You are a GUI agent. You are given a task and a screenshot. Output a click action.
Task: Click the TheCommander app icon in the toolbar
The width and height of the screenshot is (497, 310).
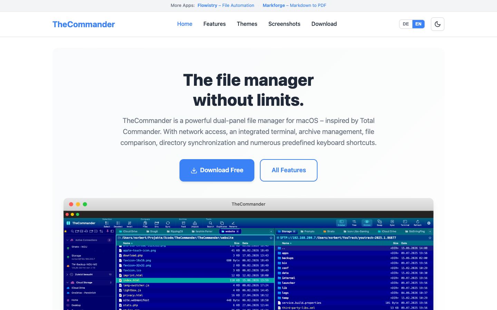[x=68, y=223]
